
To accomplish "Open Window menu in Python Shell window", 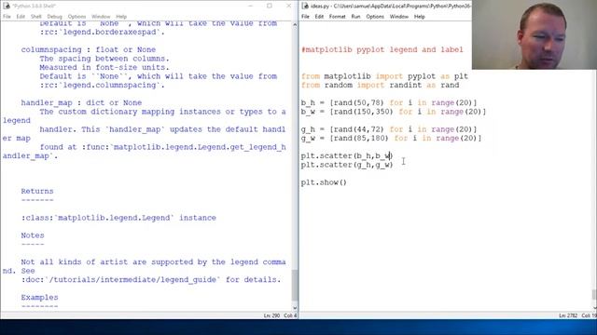I will (101, 17).
